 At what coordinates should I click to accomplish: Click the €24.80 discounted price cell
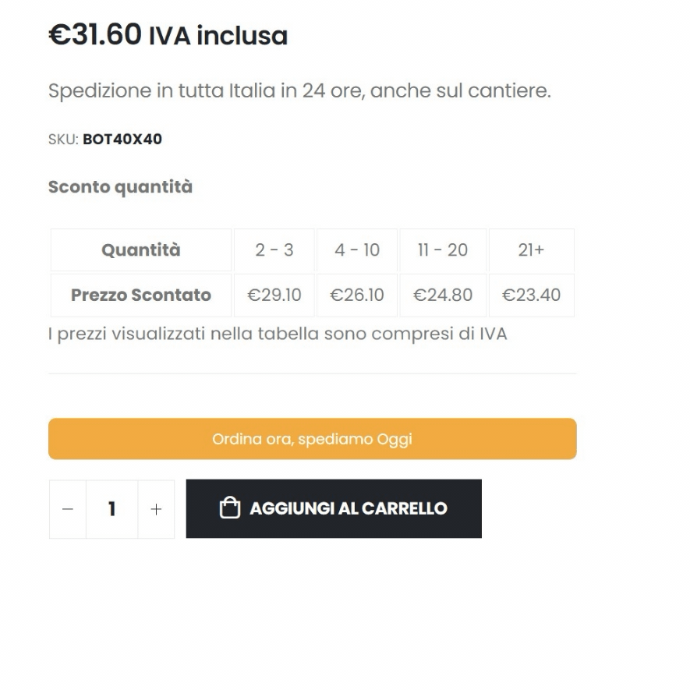coord(443,295)
